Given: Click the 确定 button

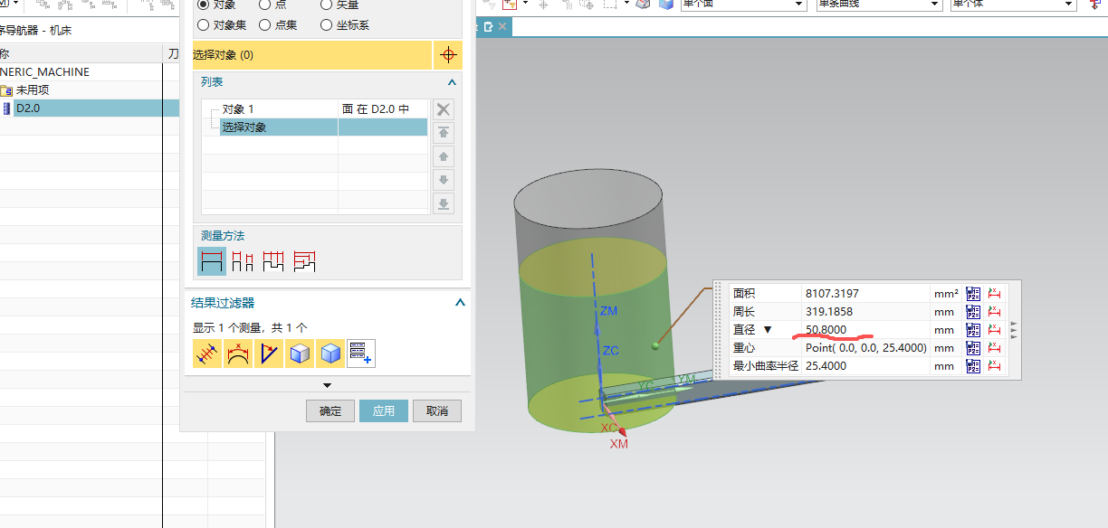Looking at the screenshot, I should pos(330,411).
